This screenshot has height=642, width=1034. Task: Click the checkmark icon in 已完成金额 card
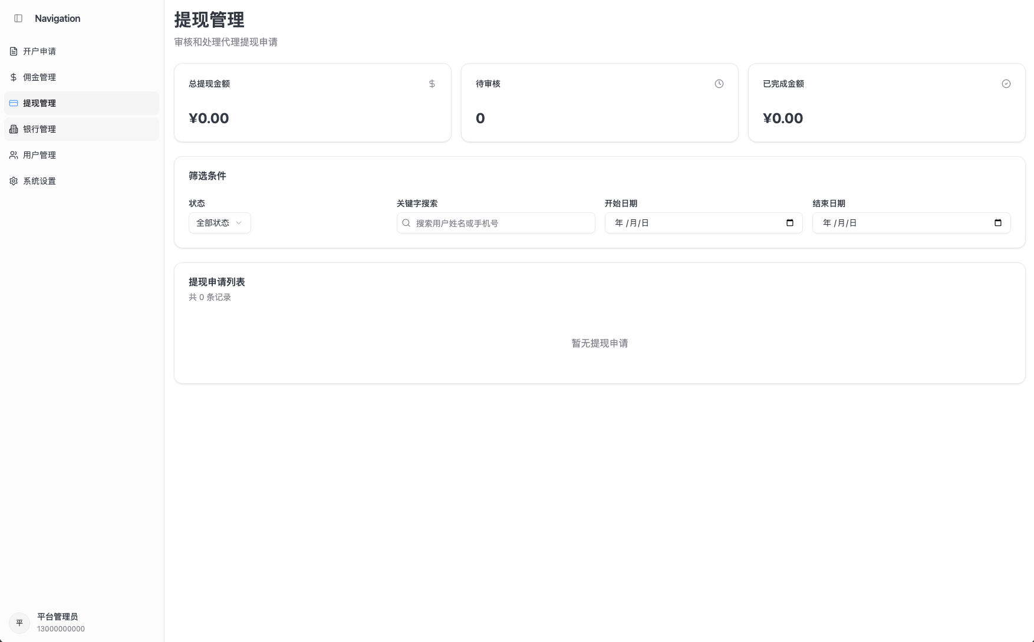[1006, 84]
